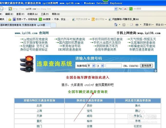166x128 pixels.
Task: Click 天津 in the table
Action: [39, 116]
